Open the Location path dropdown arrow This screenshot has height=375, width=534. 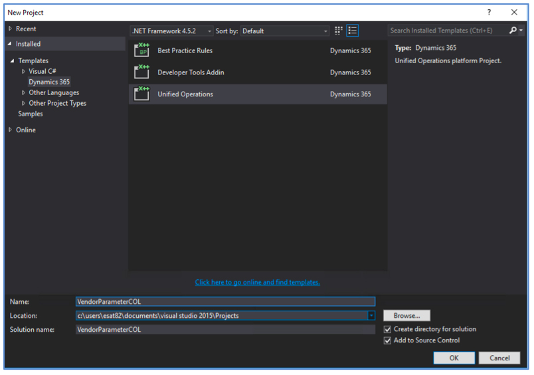371,316
